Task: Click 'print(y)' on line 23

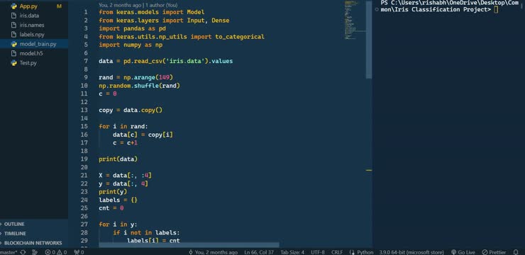Action: [113, 192]
